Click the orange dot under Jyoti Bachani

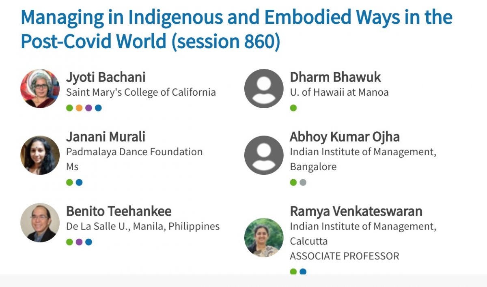[79, 108]
